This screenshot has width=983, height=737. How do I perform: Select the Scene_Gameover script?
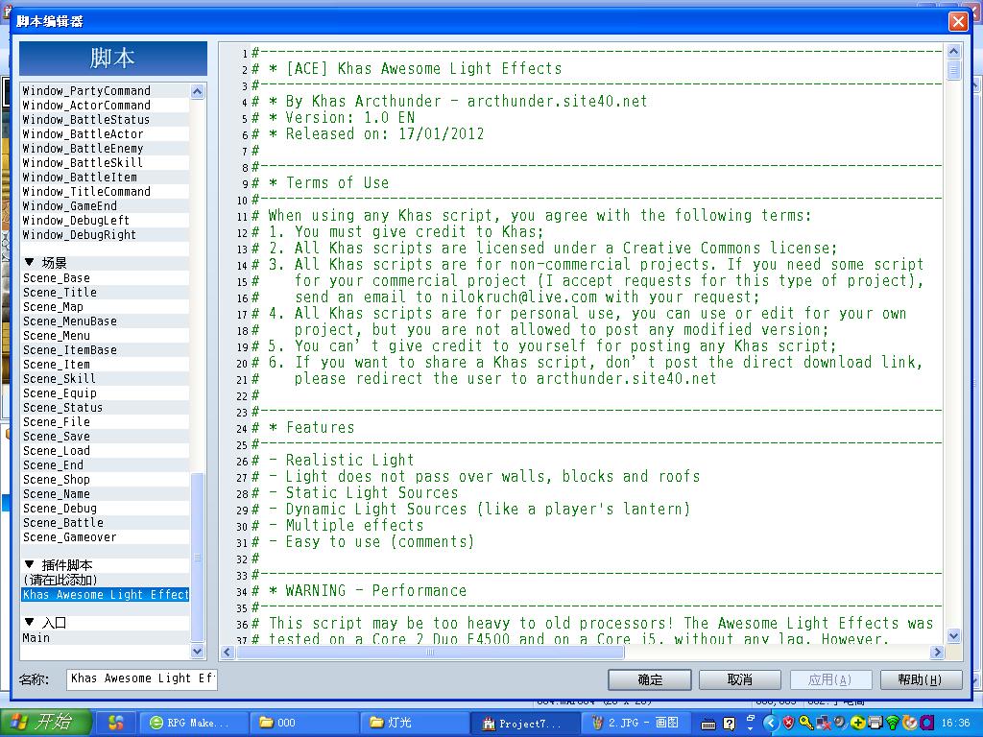[x=105, y=537]
